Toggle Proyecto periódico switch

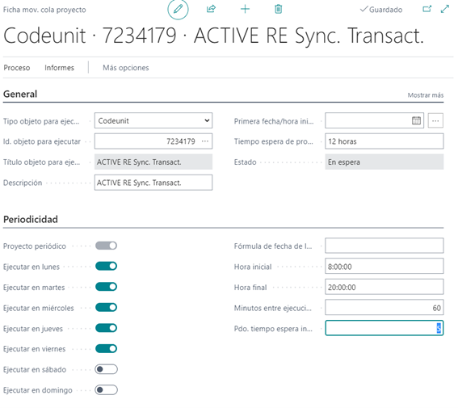point(107,246)
